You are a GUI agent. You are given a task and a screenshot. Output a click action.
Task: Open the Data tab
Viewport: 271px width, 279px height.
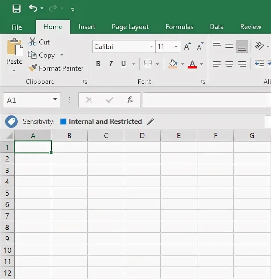click(217, 27)
